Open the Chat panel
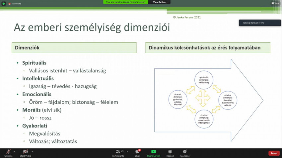Screen dimensions: 282x158 (137, 152)
